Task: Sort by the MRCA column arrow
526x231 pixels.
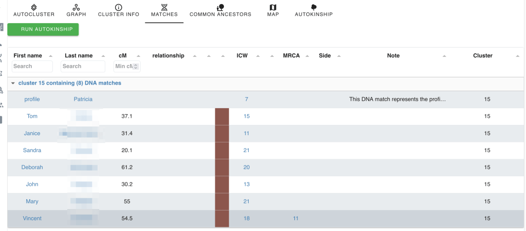Action: (307, 56)
